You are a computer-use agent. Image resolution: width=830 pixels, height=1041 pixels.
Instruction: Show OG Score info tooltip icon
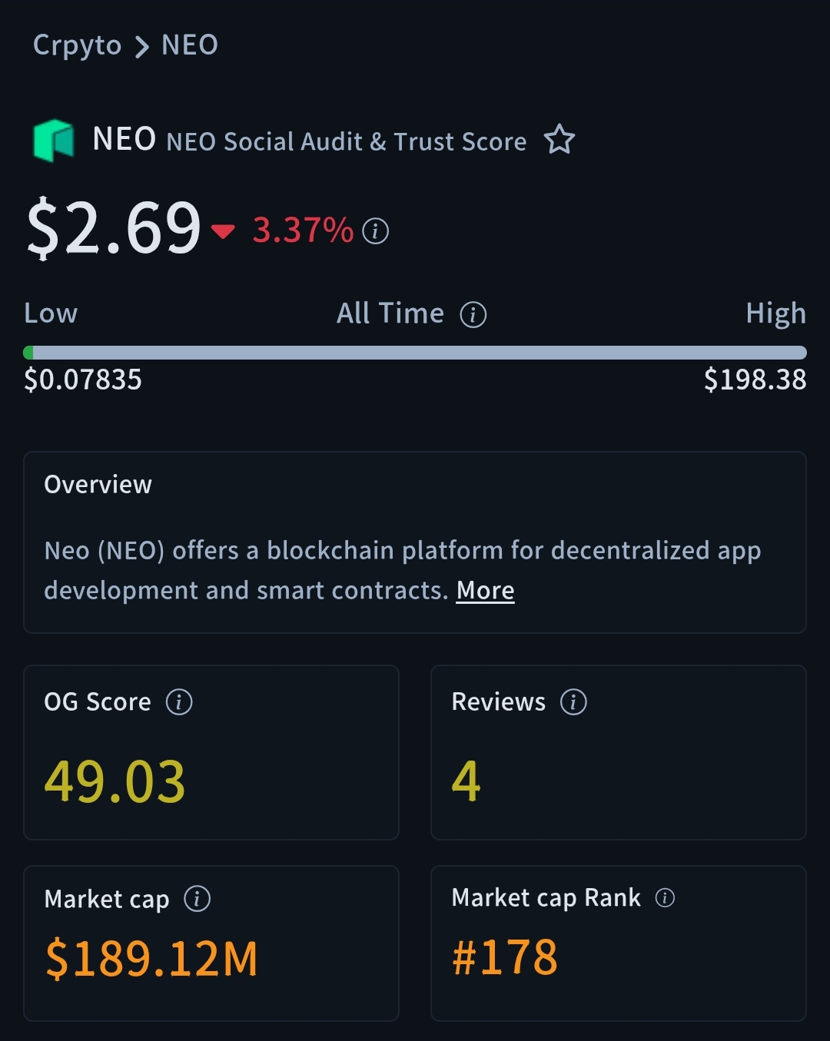pyautogui.click(x=179, y=701)
